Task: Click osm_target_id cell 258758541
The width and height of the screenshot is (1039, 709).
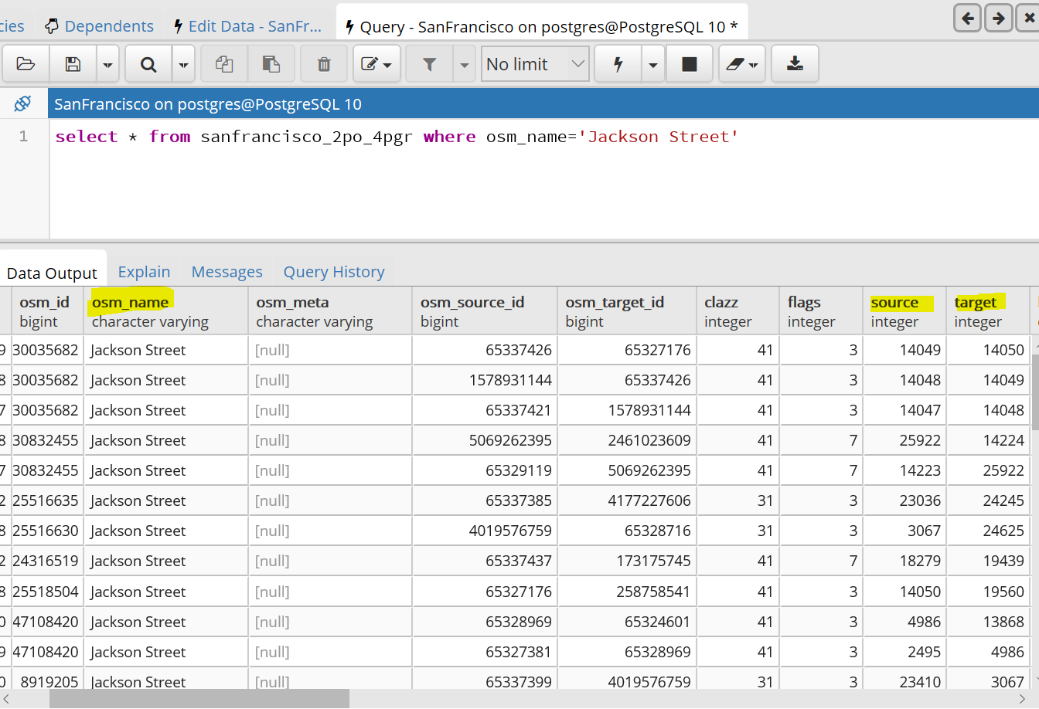Action: (x=626, y=592)
